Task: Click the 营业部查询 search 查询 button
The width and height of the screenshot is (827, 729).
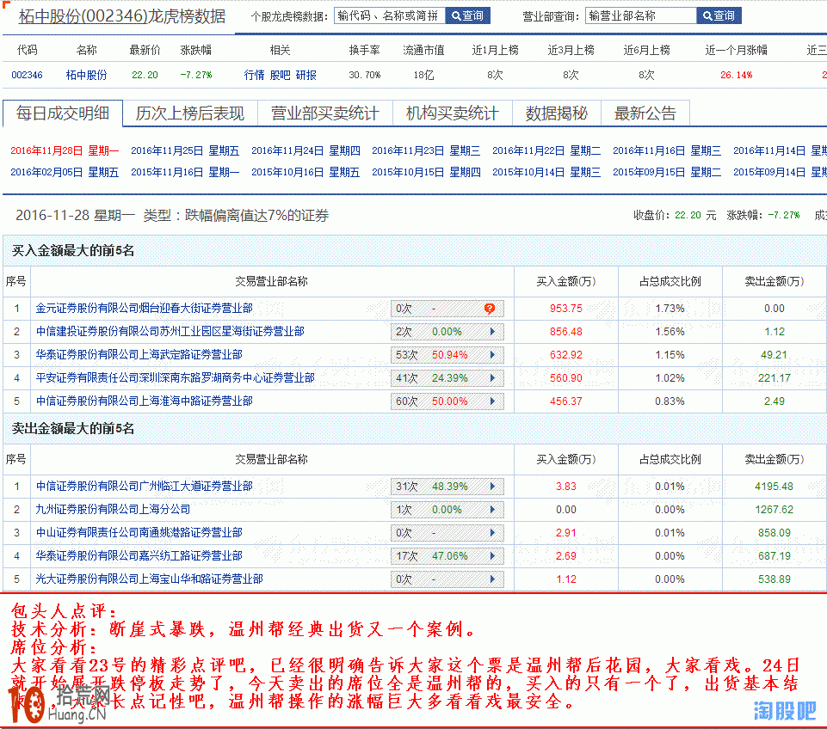Action: click(x=719, y=15)
